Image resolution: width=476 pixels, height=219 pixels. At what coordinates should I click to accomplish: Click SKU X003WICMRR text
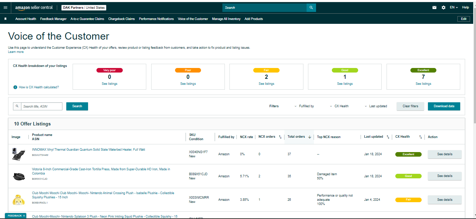click(x=199, y=198)
